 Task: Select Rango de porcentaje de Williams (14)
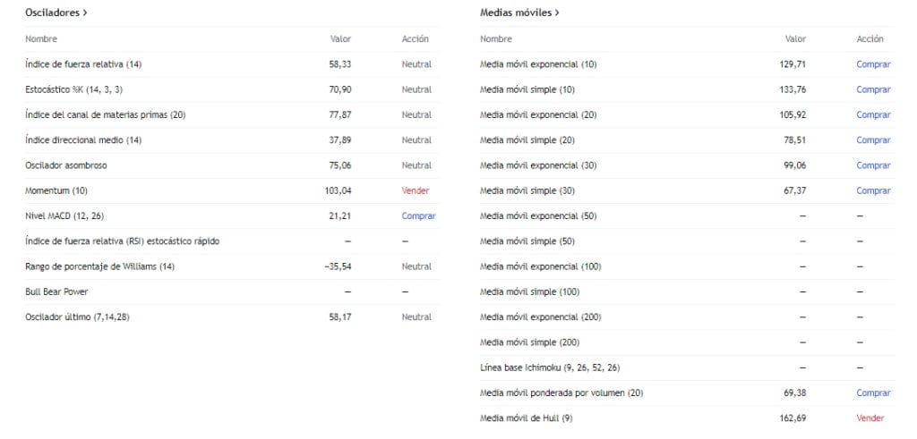99,266
